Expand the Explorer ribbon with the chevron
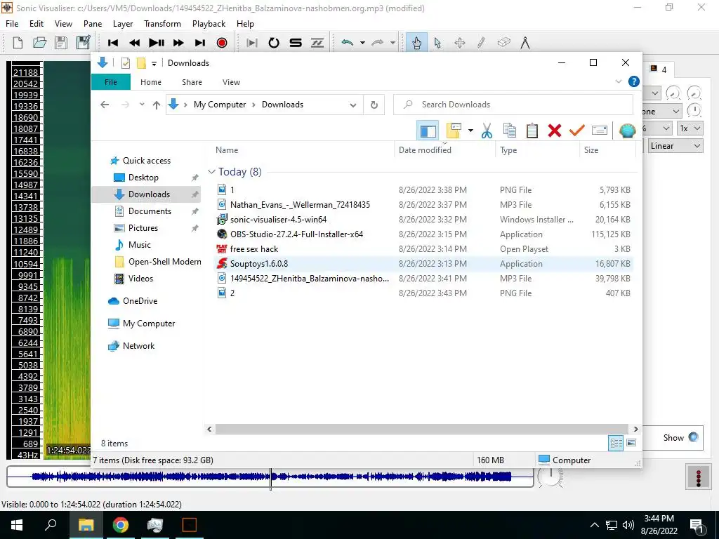This screenshot has width=719, height=539. point(618,81)
